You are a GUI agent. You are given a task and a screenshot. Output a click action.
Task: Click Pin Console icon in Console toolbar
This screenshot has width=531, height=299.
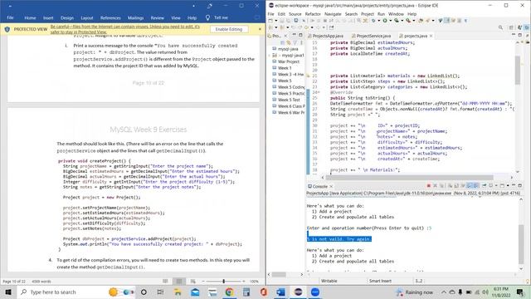[x=484, y=185]
